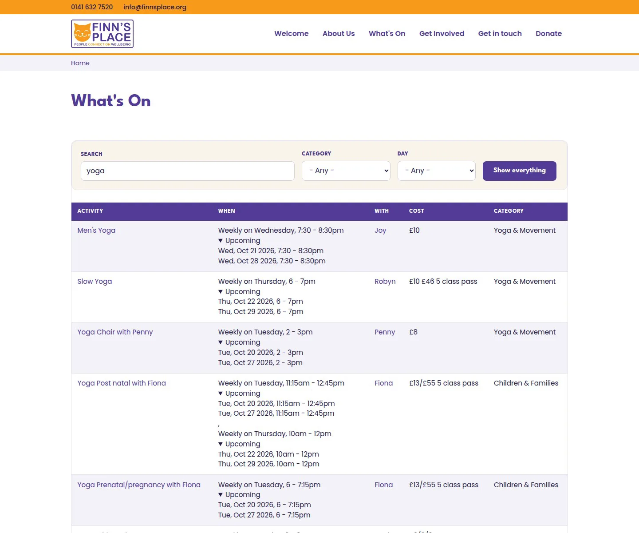
Task: Click the When column header
Action: point(227,211)
